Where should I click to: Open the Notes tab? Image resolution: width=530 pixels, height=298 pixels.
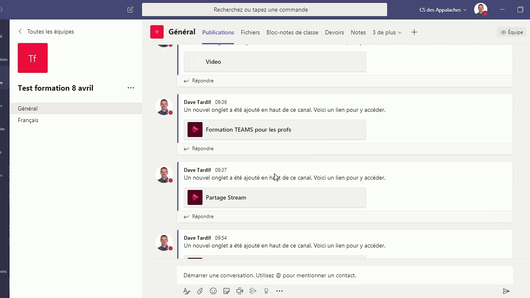[x=358, y=32]
